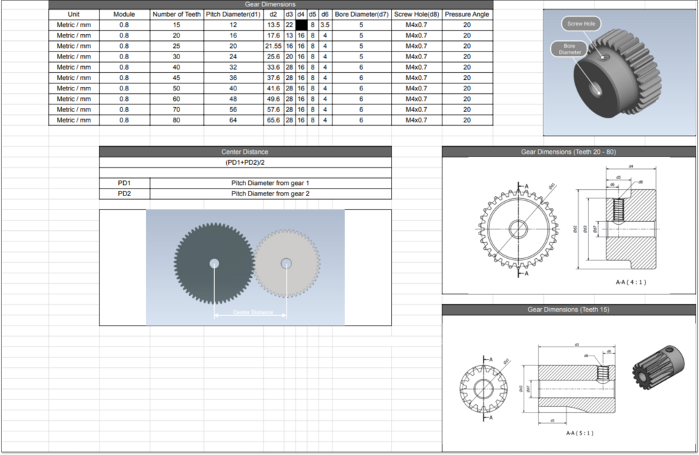This screenshot has height=455, width=699.
Task: Click the 'Bore Diameter(d7)' header cell
Action: tap(362, 15)
